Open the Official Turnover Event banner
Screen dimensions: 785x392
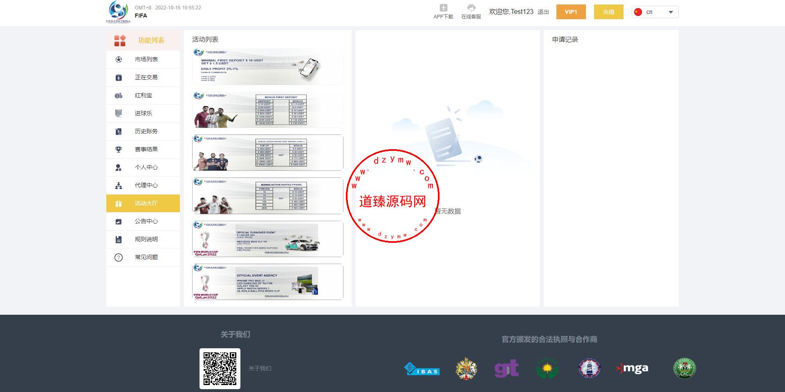[x=268, y=239]
